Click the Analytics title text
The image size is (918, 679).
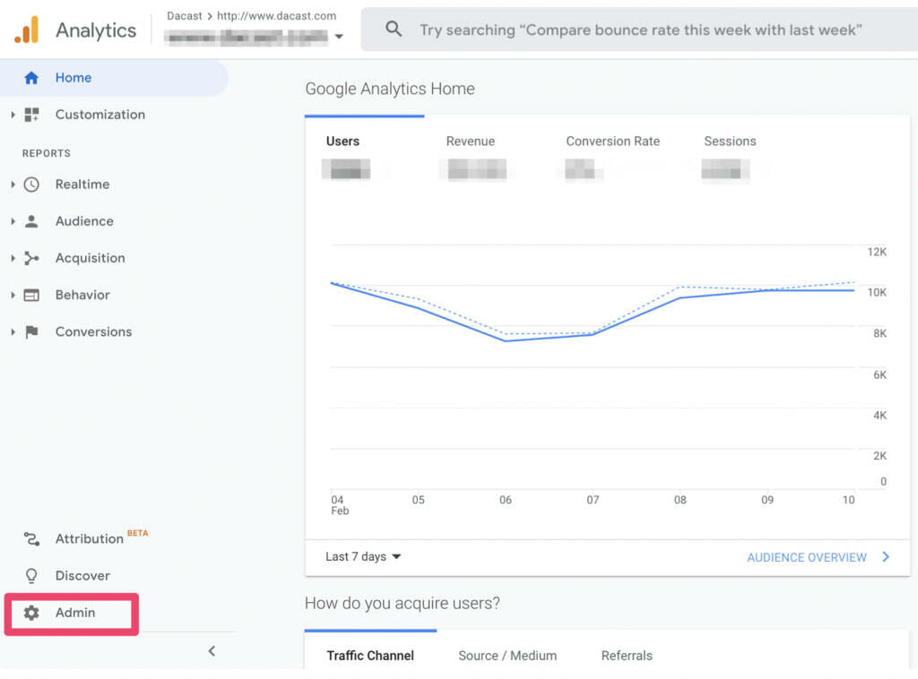pos(96,30)
